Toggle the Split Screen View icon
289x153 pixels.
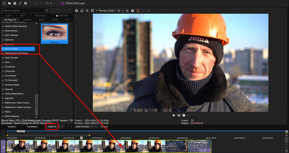coord(92,11)
